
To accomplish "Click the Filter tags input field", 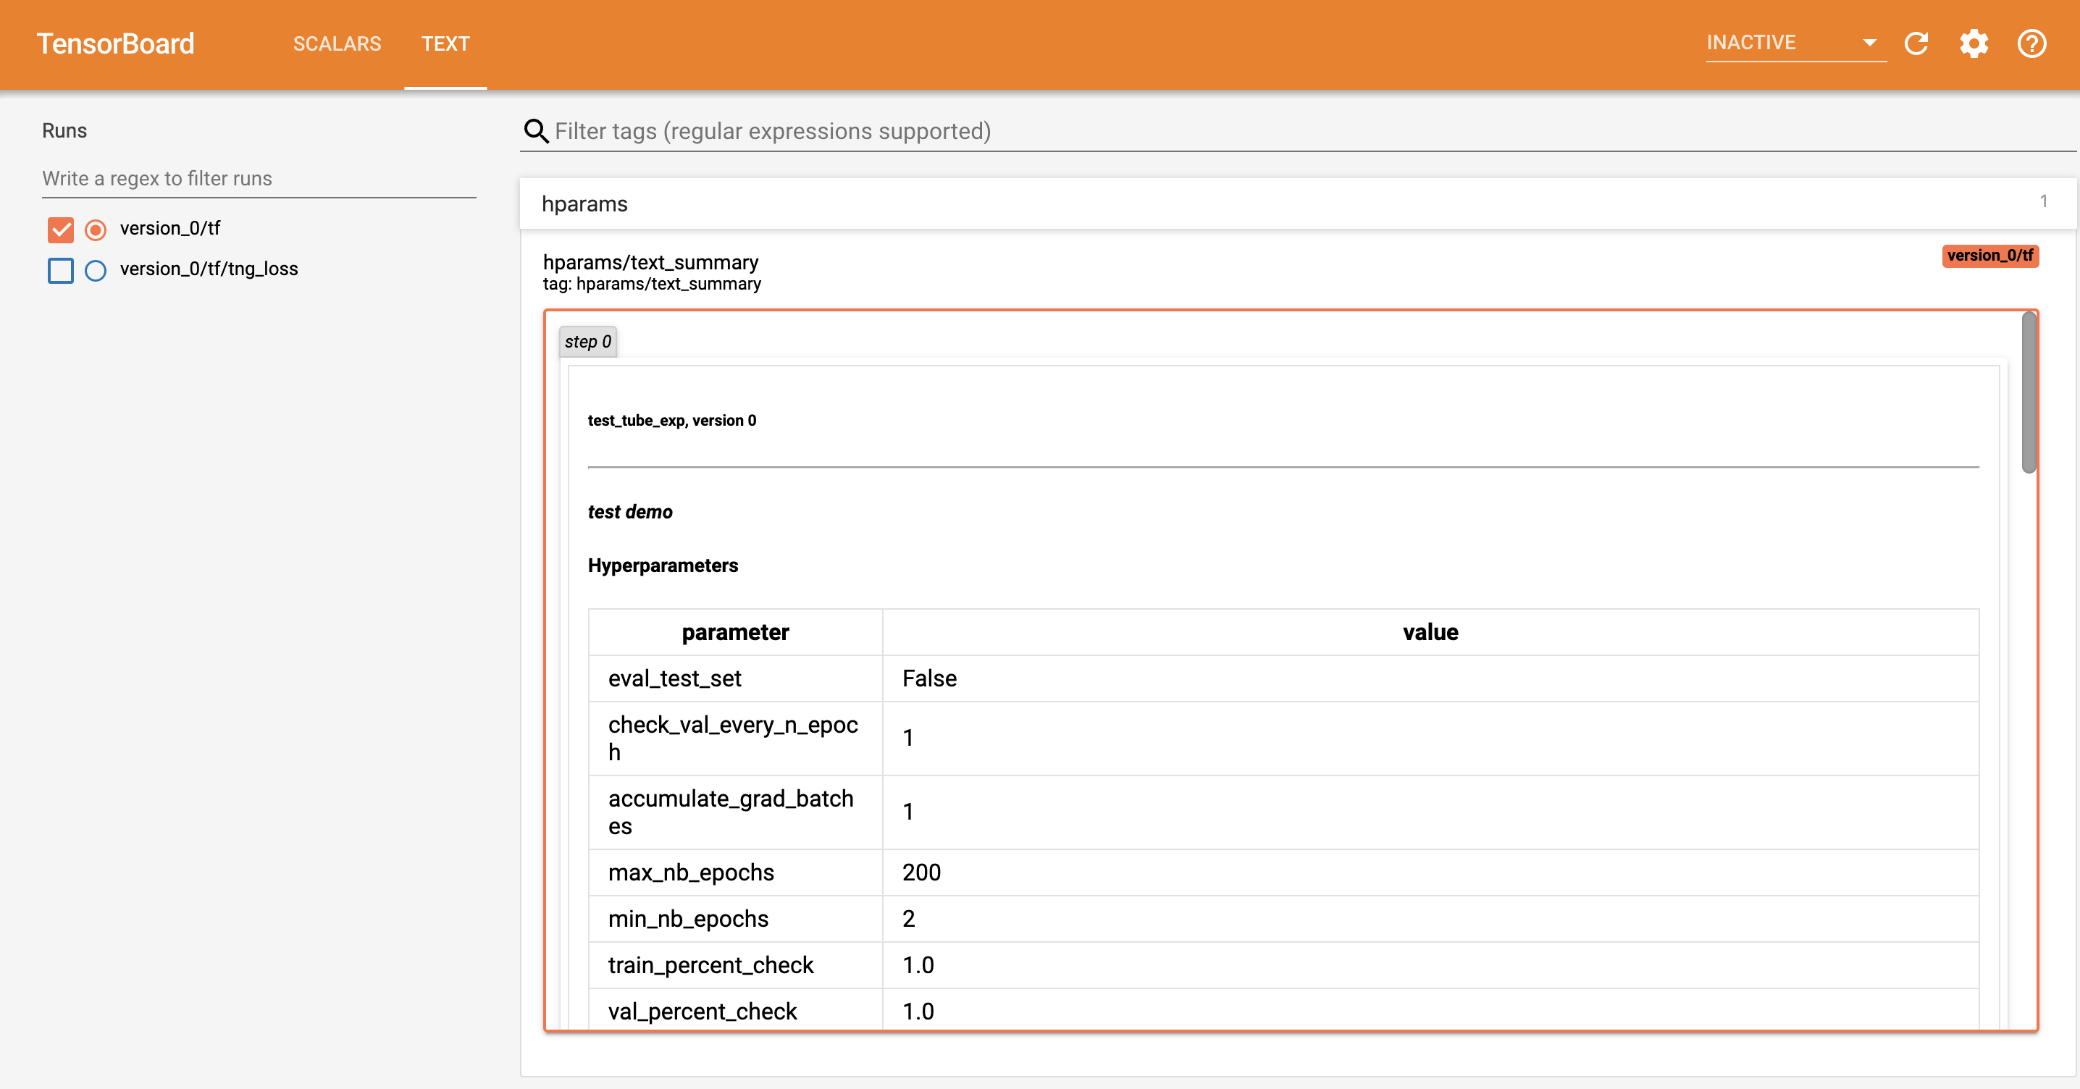I will 1299,130.
